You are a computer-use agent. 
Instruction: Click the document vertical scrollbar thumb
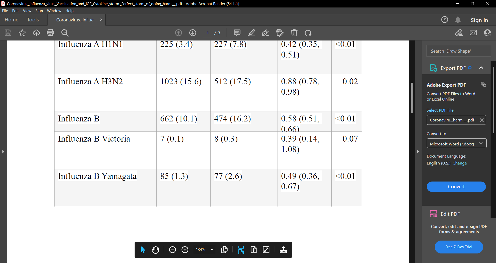tap(412, 98)
